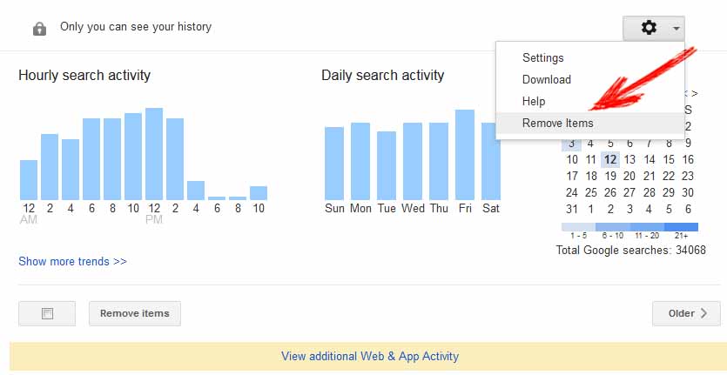
Task: Select day 25 in the calendar
Action: click(591, 192)
